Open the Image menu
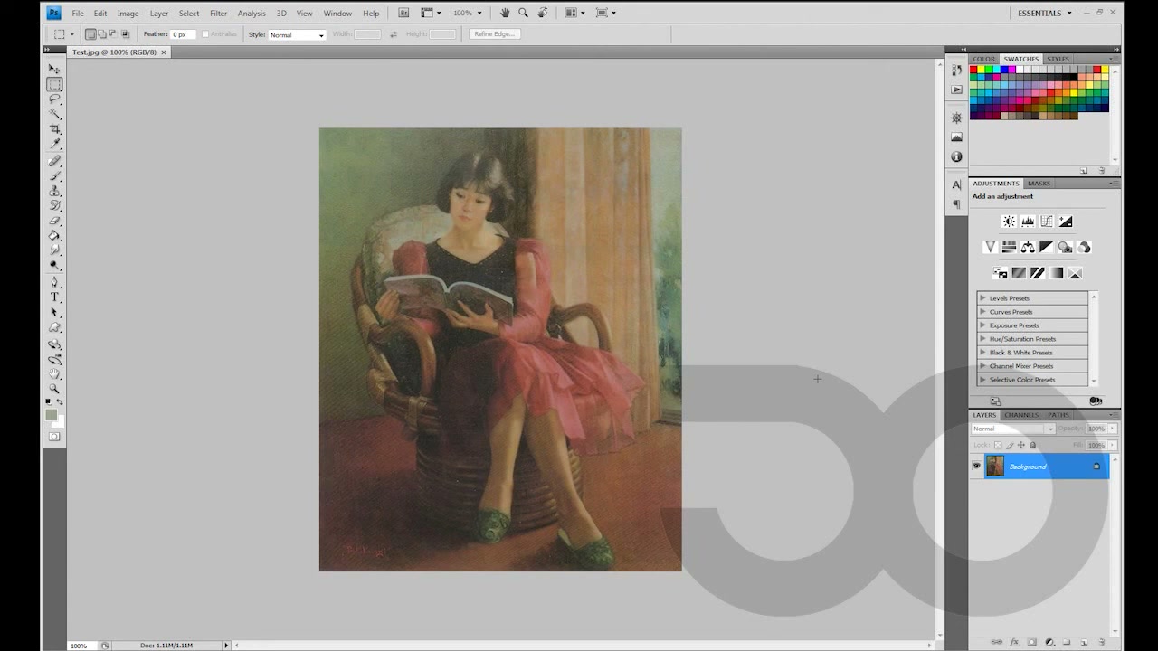The image size is (1158, 651). [128, 14]
